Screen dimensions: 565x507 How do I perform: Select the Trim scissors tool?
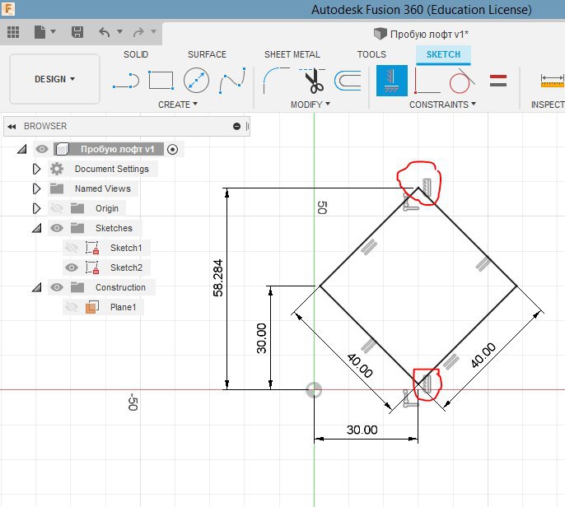(x=312, y=81)
